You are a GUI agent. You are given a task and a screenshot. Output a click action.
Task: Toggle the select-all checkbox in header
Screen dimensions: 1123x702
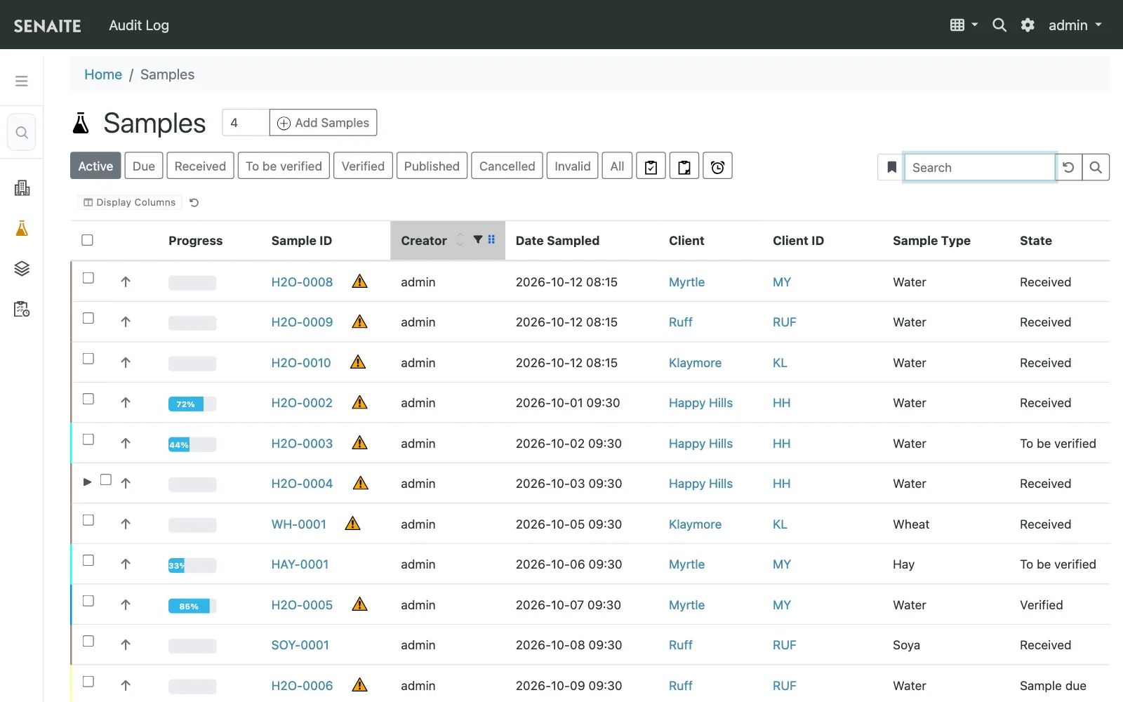click(x=87, y=240)
